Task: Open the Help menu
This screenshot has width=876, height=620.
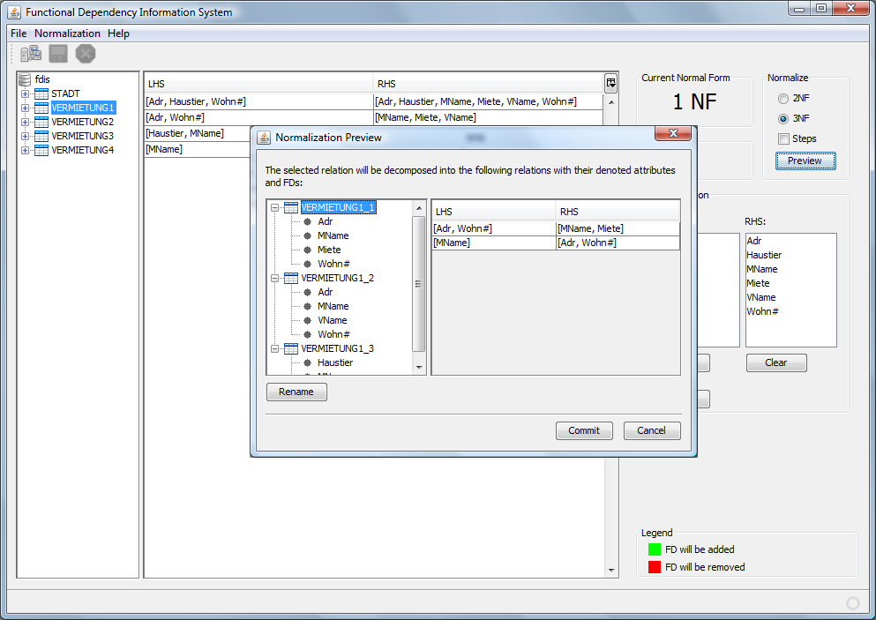Action: tap(118, 34)
